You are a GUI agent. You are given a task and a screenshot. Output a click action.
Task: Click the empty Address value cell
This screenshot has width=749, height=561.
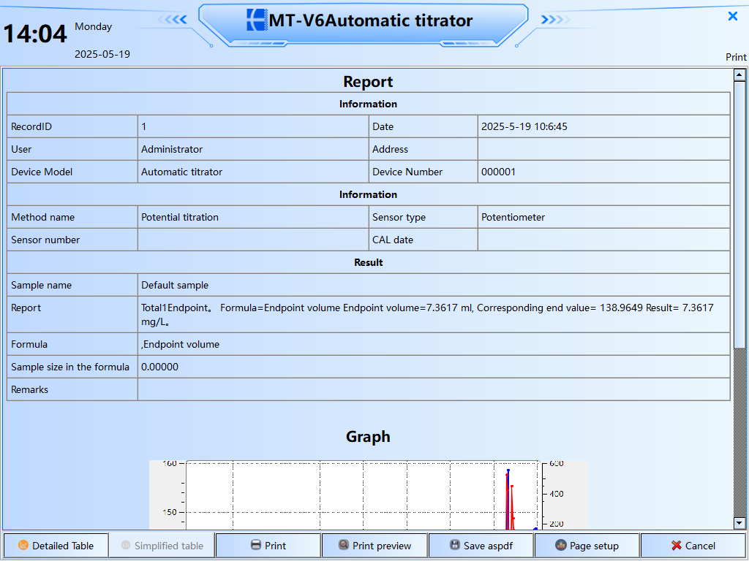tap(603, 149)
